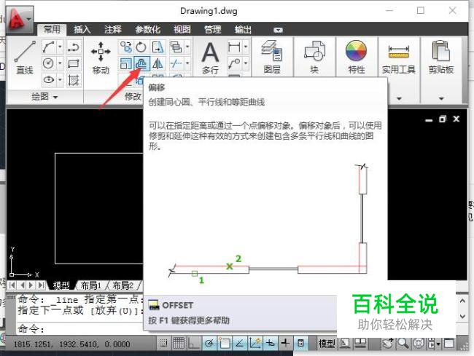This screenshot has width=474, height=356.
Task: Switch to the Output (输出) ribbon tab
Action: (x=243, y=30)
